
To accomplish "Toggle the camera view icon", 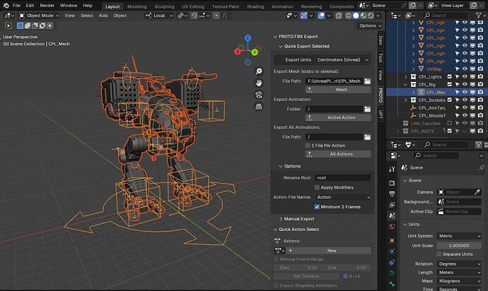I will click(259, 95).
